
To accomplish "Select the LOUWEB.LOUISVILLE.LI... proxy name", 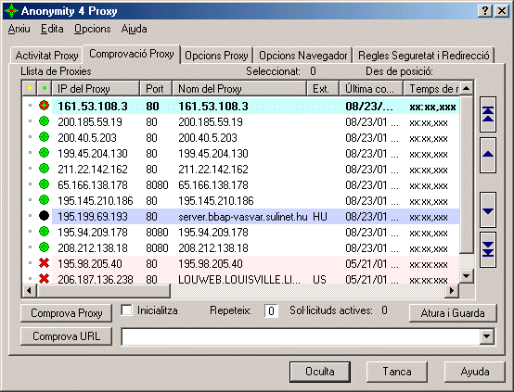I will 239,279.
